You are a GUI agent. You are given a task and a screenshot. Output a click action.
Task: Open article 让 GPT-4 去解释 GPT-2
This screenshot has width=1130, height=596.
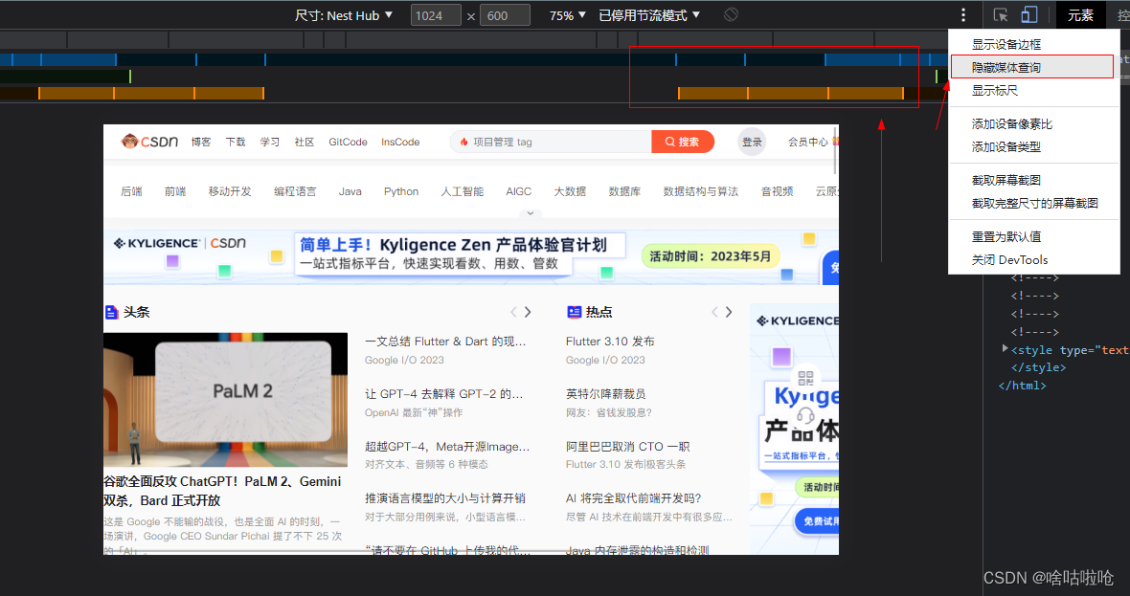[x=444, y=394]
